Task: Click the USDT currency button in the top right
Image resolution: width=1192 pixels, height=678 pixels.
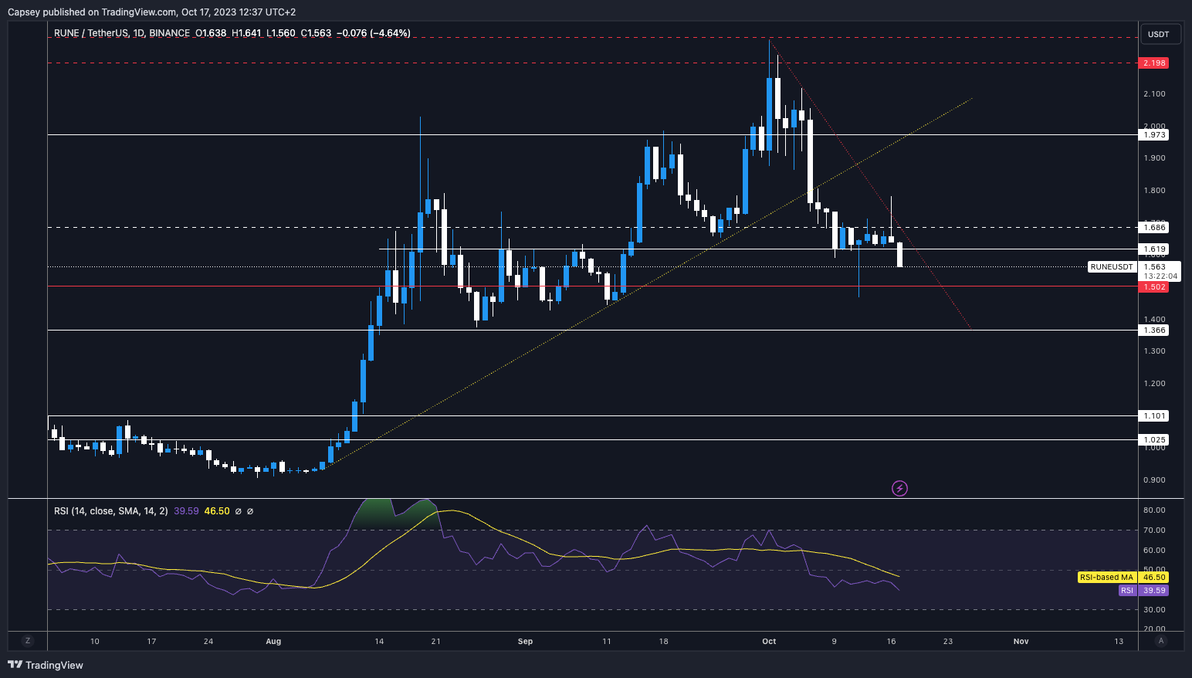Action: [1160, 34]
